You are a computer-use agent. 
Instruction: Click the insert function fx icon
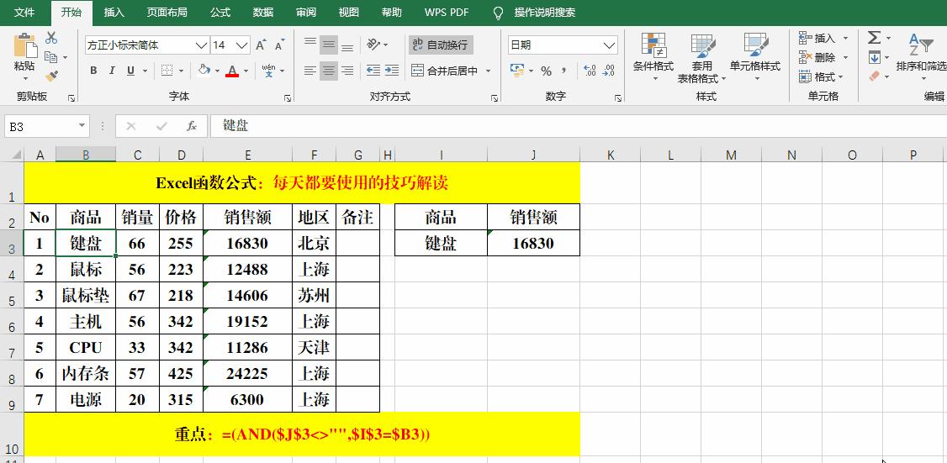coord(192,126)
